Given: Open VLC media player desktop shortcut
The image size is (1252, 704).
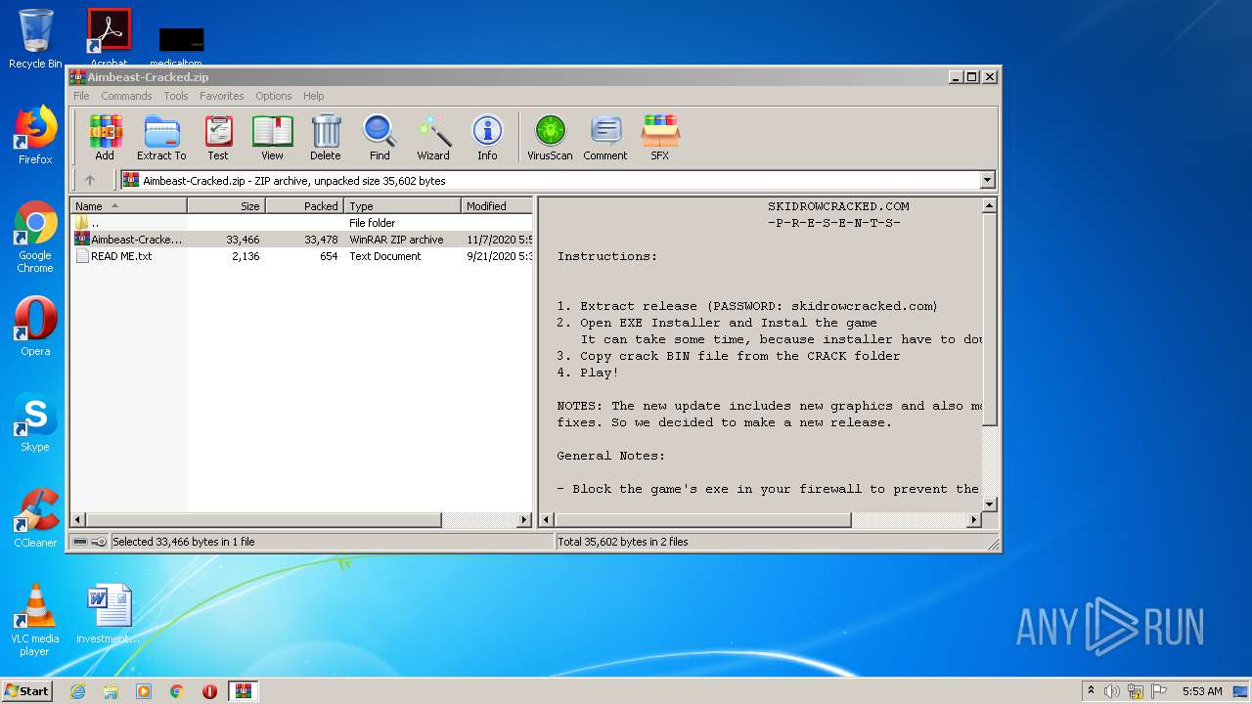Looking at the screenshot, I should point(35,620).
